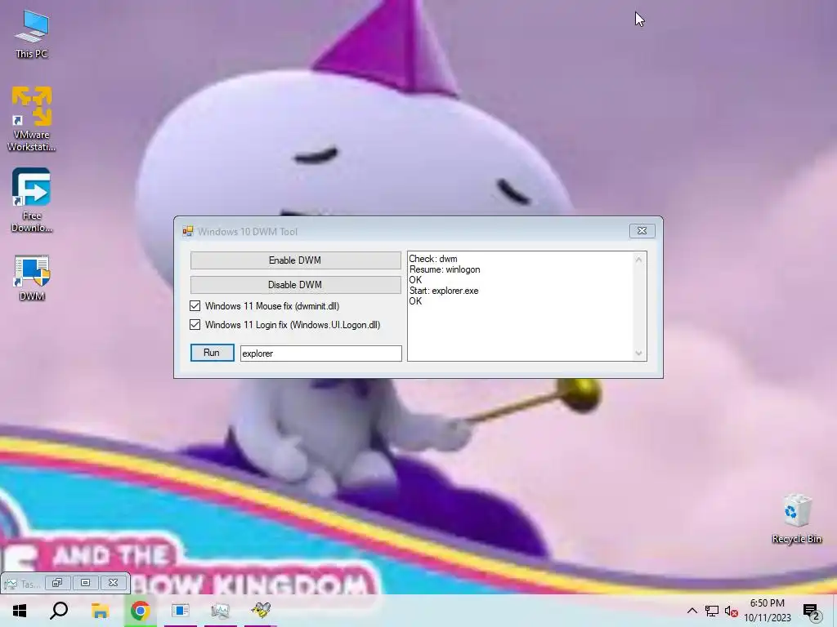Click the DWM Tool title bar icon
The height and width of the screenshot is (627, 837).
click(x=188, y=231)
